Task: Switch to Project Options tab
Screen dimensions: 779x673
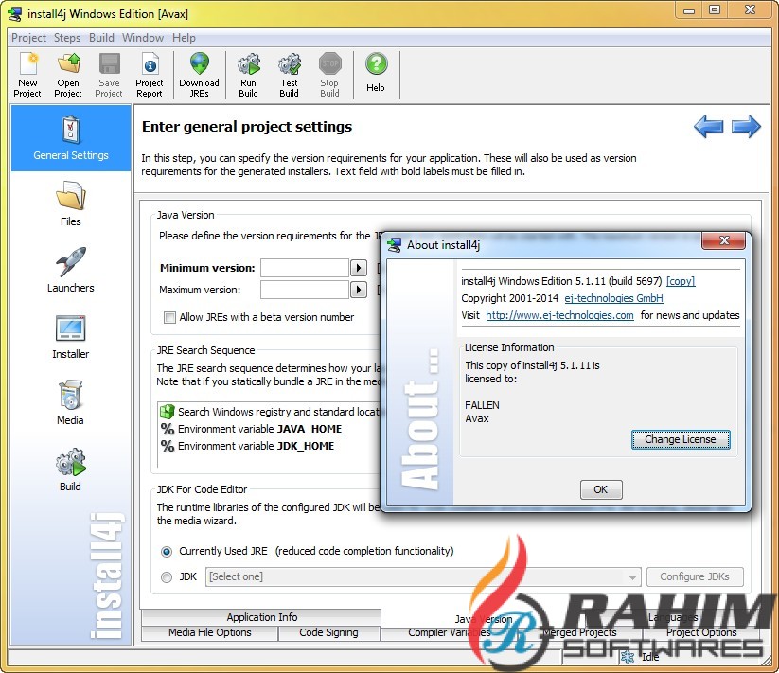Action: [701, 632]
